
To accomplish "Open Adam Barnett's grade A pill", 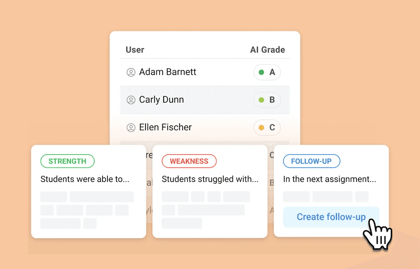I will tap(267, 73).
